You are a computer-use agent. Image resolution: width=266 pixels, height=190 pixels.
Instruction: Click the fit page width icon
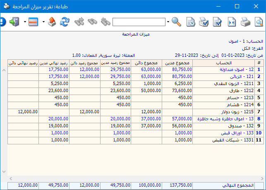pyautogui.click(x=232, y=22)
